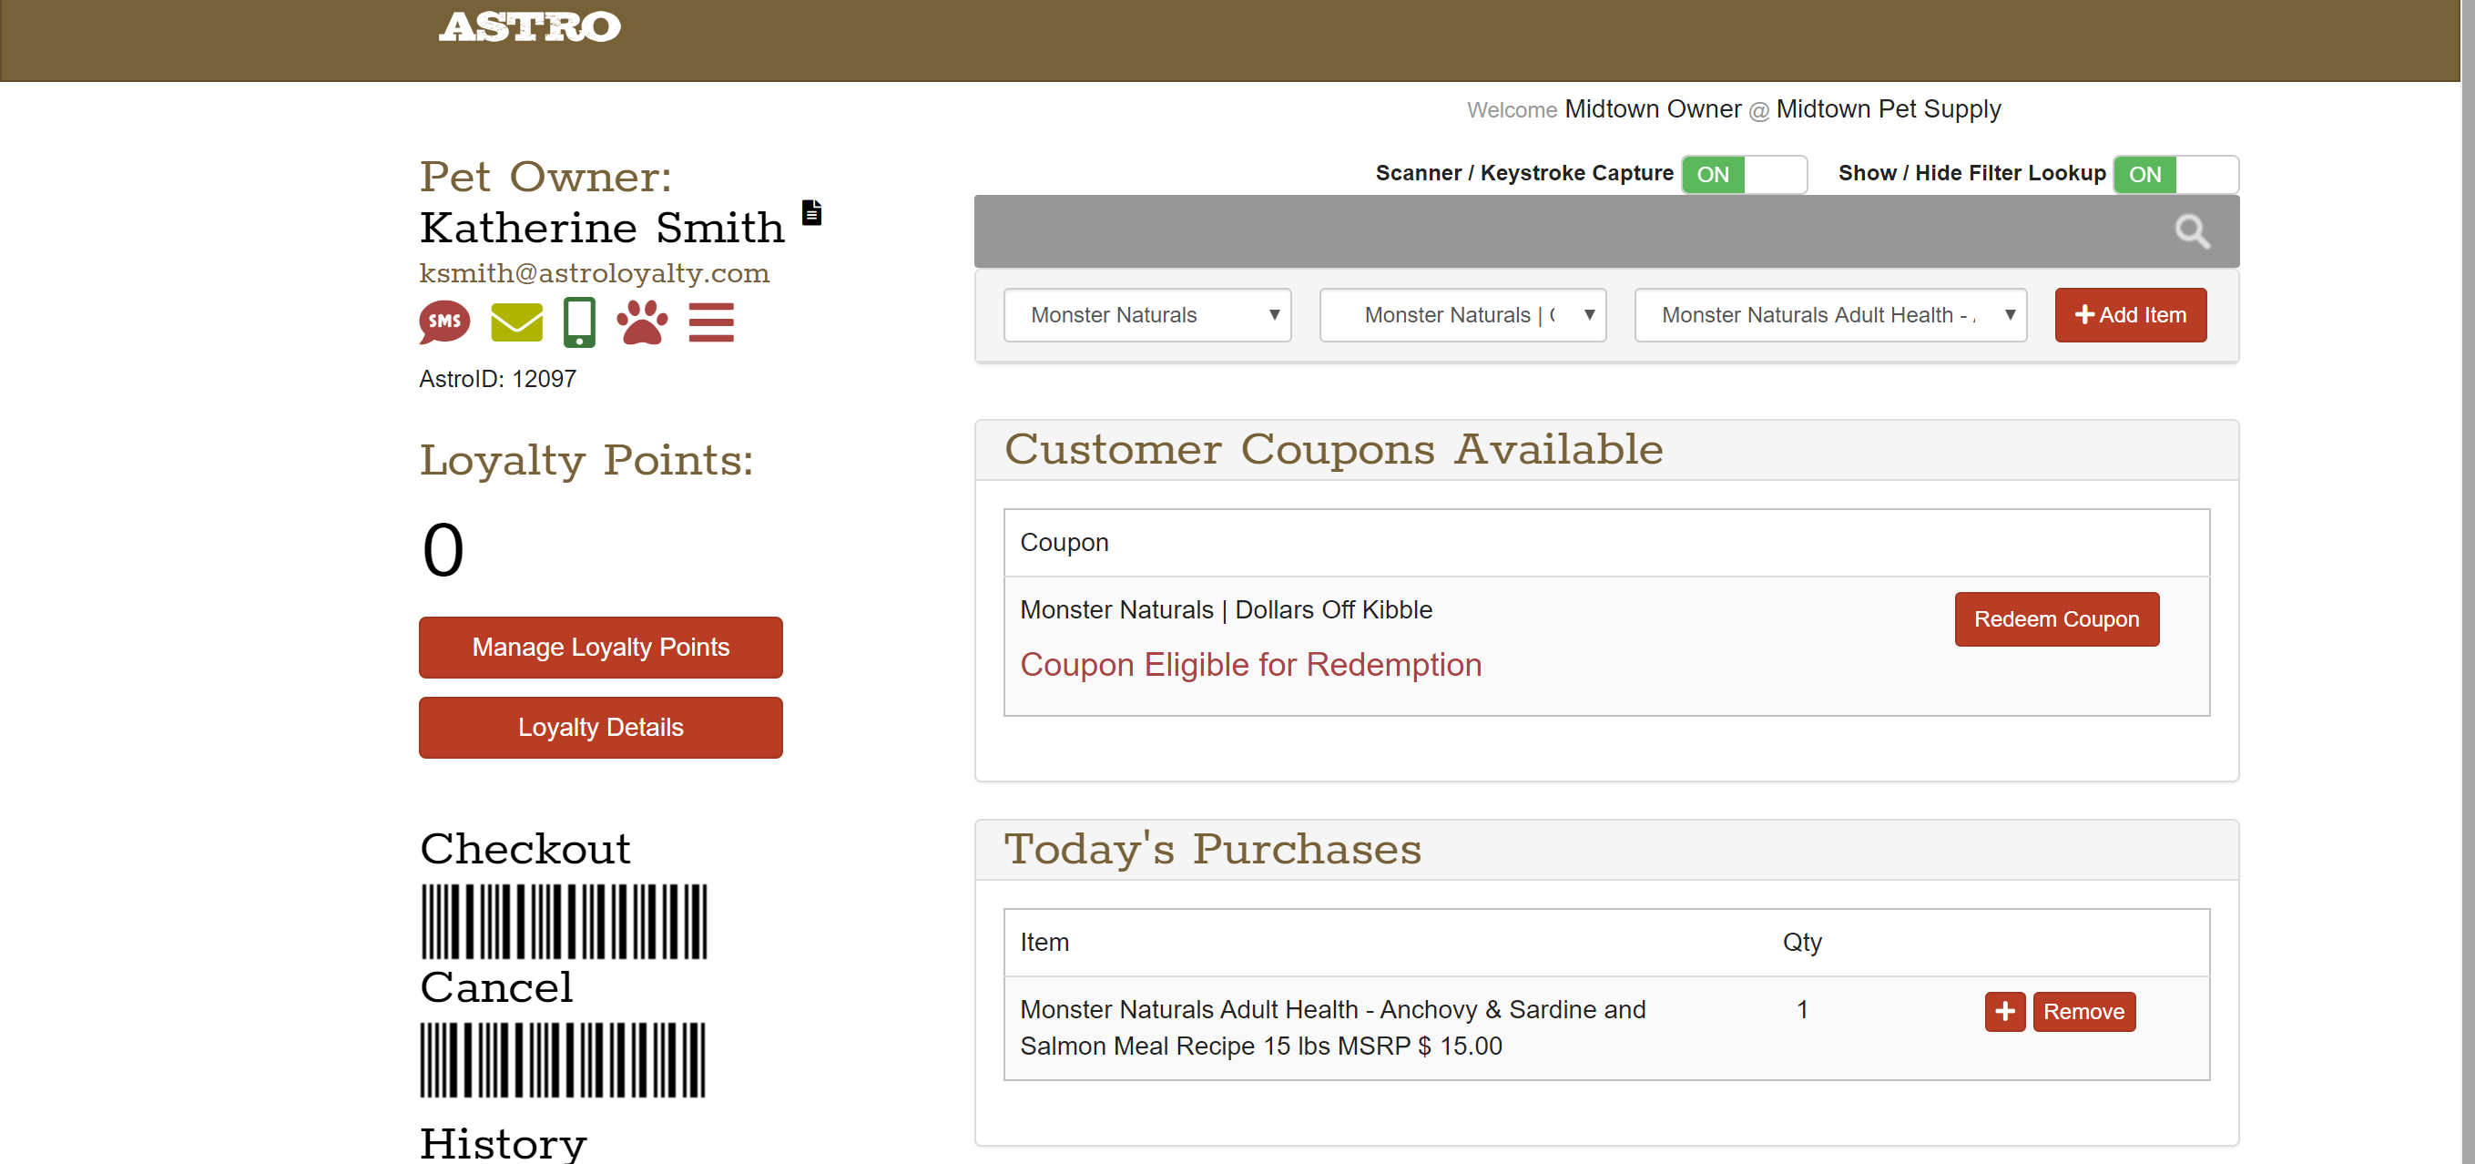Remove the Adult Health purchase item
Image resolution: width=2475 pixels, height=1164 pixels.
[2083, 1011]
